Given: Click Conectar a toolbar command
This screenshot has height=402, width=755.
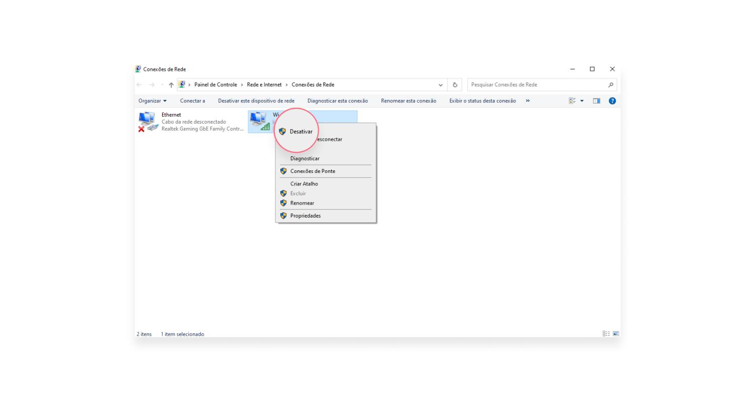Looking at the screenshot, I should [x=192, y=100].
